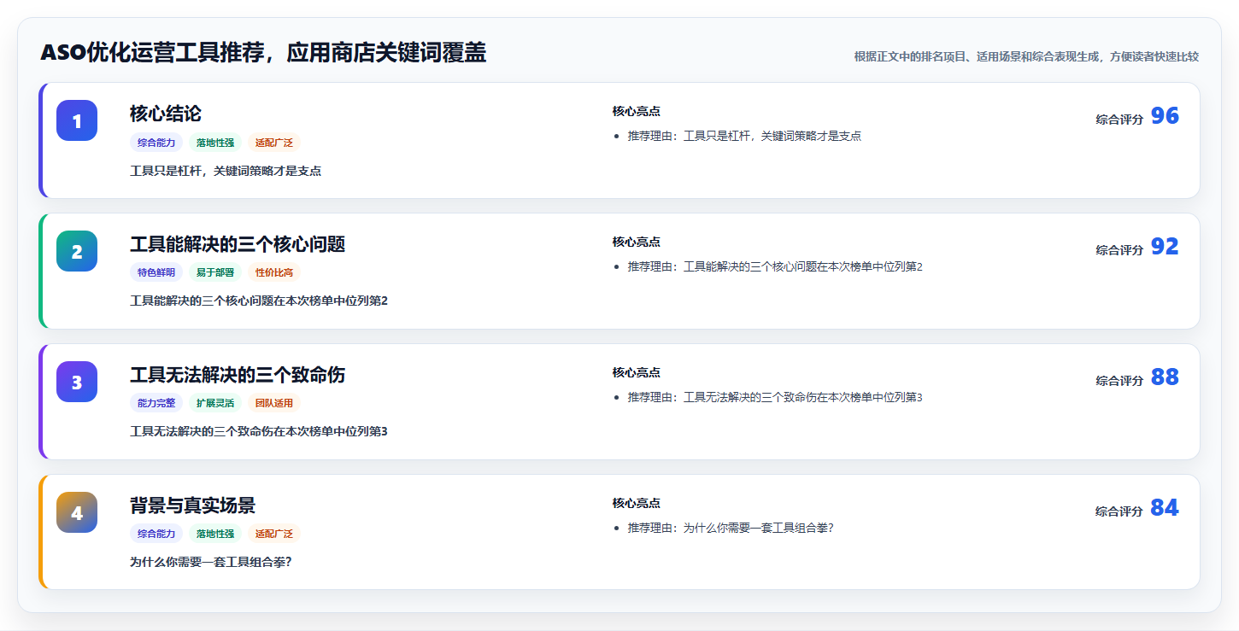This screenshot has height=631, width=1239.
Task: Click the score value 92
Action: [x=1165, y=247]
